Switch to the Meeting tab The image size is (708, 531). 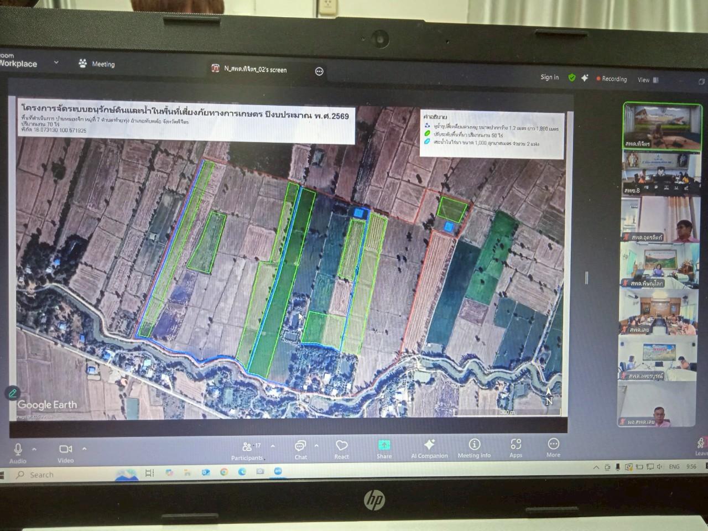click(x=97, y=64)
